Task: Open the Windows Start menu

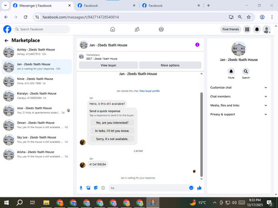Action: 7,202
